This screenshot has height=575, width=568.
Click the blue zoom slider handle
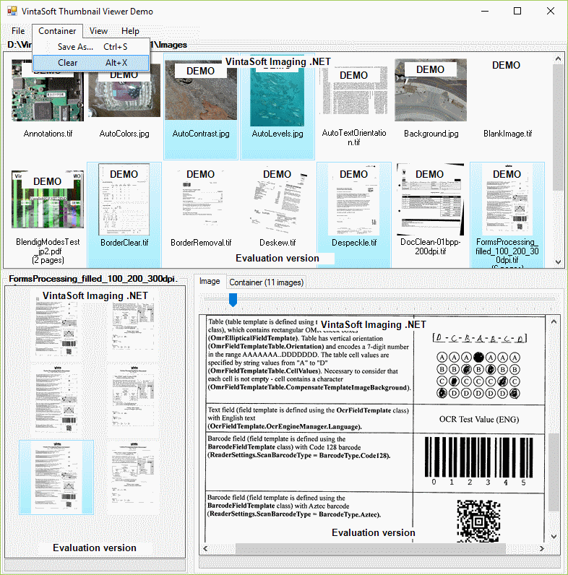[233, 299]
